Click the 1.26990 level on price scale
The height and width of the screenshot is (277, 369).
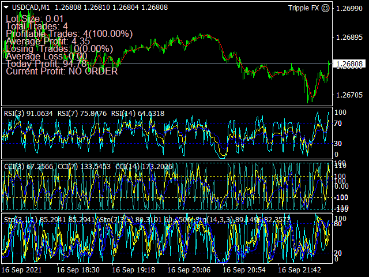tap(349, 9)
